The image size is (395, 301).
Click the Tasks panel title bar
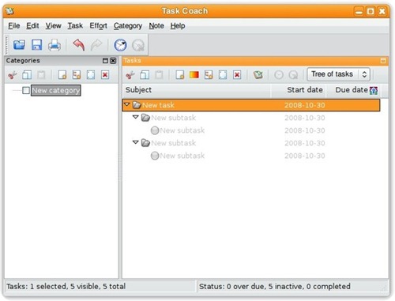click(255, 61)
